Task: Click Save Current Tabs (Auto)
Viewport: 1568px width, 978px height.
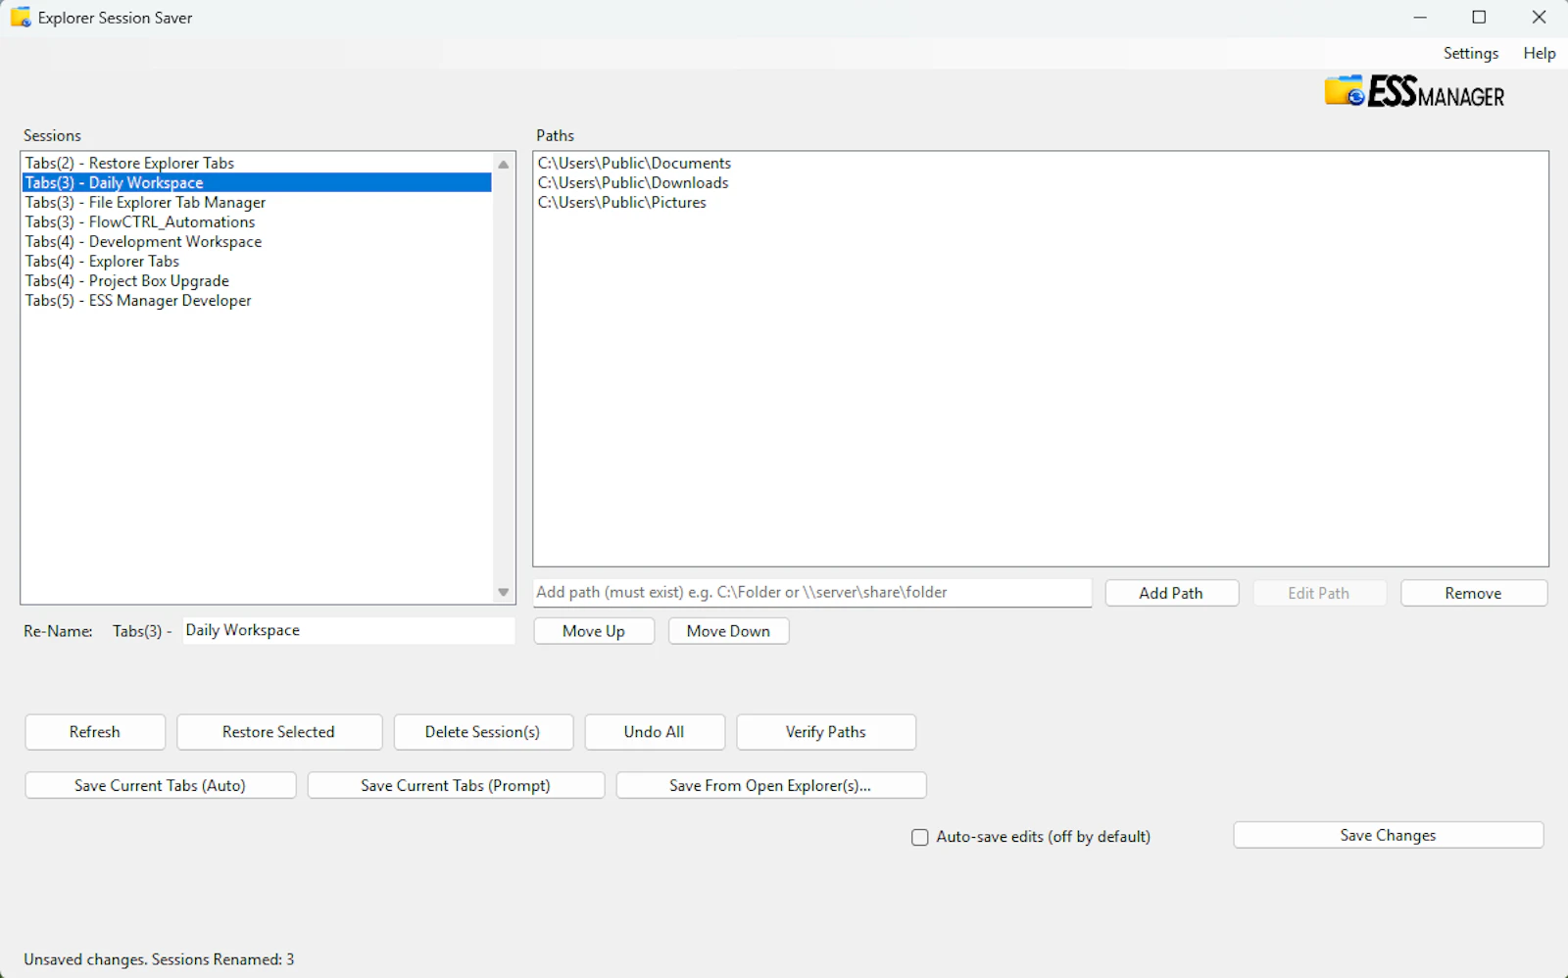Action: coord(160,785)
